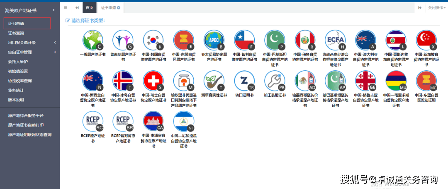Select 中国—毛里求斯自贸协定 flag icon
Screen dimensions: 448x189
coord(396,81)
